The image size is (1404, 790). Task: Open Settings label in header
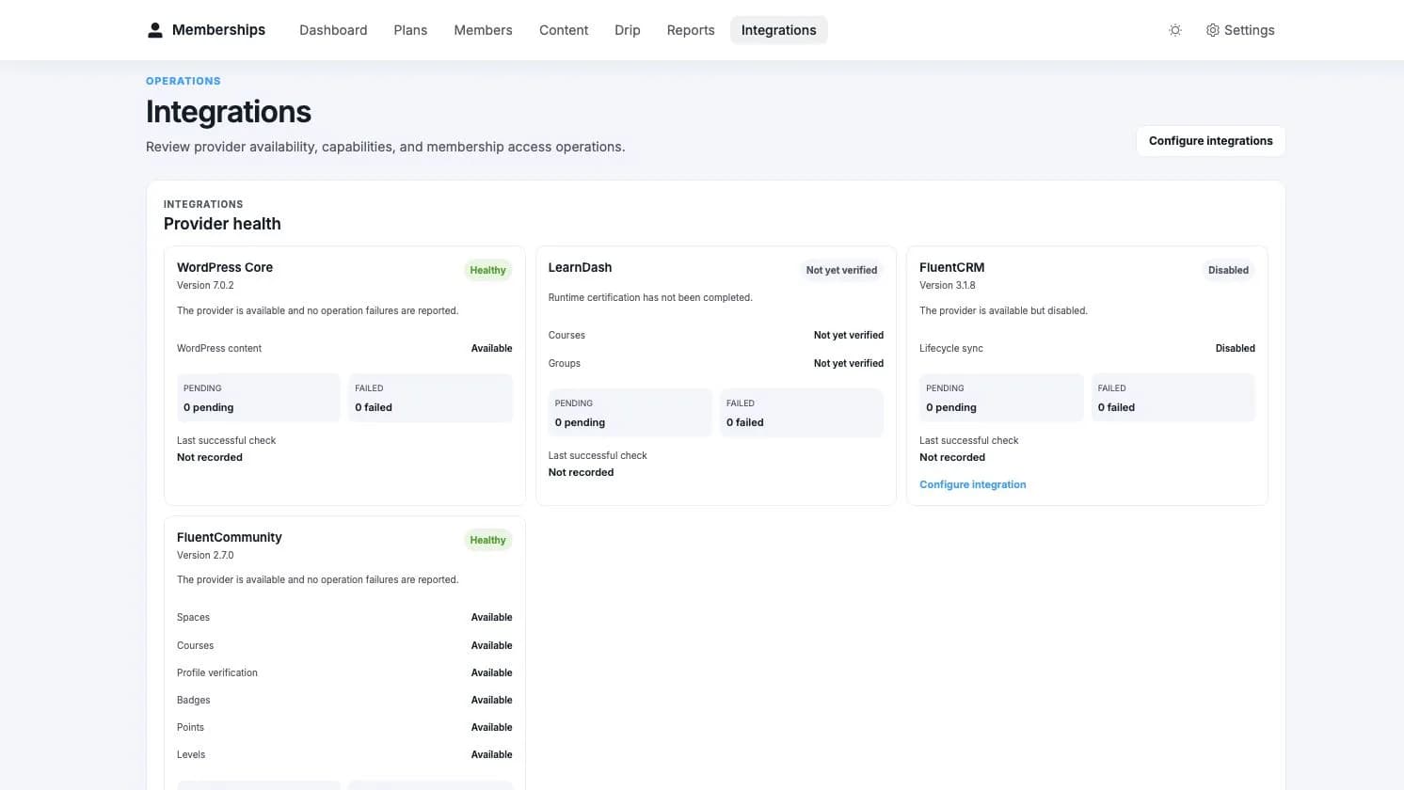point(1250,30)
